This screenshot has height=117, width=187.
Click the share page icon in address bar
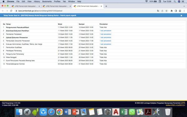click(162, 11)
